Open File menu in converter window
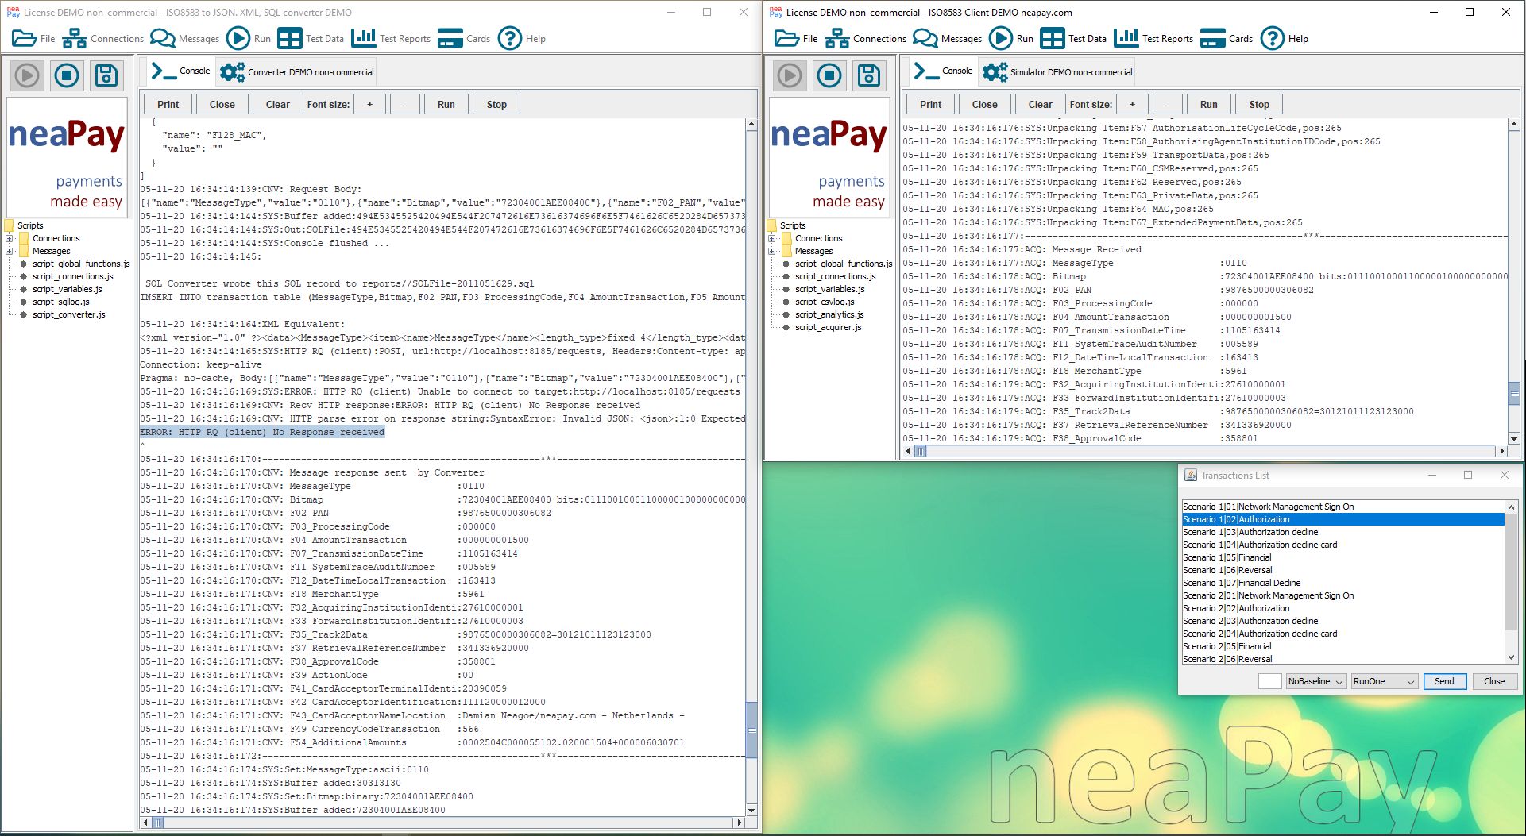Screen dimensions: 1526x836 click(33, 38)
